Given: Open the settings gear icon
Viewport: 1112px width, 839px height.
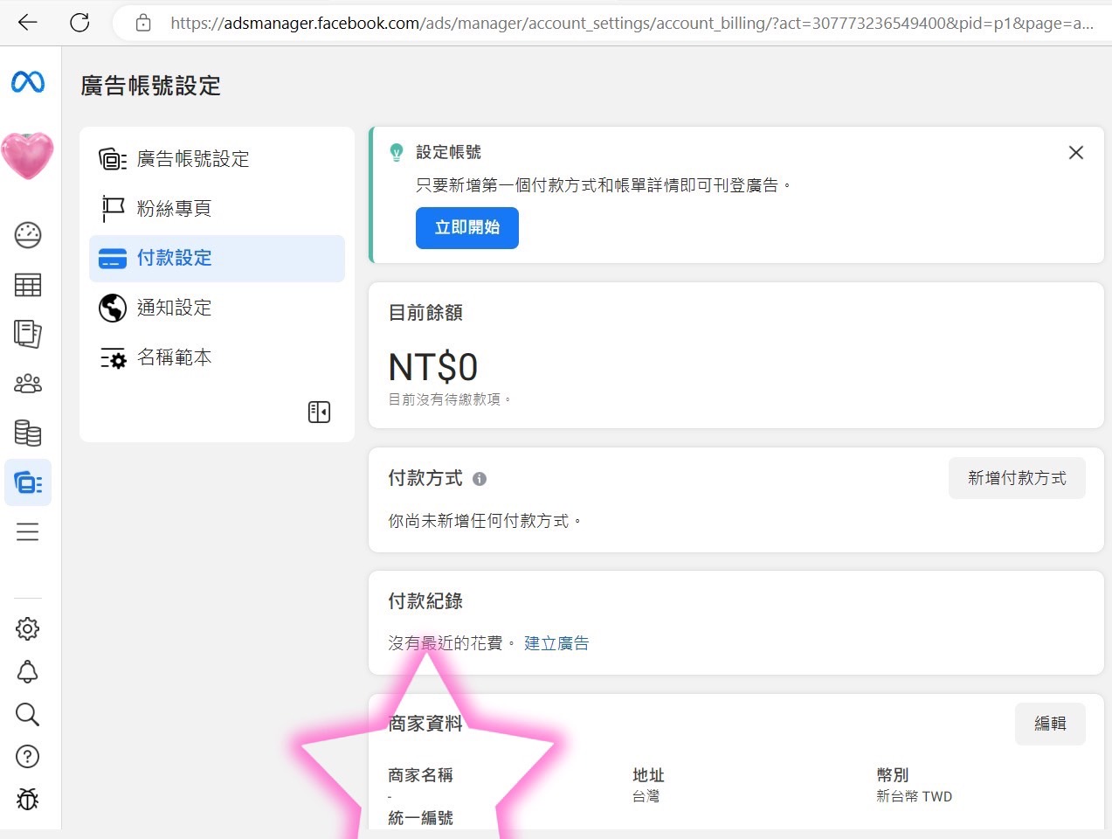Looking at the screenshot, I should [28, 628].
